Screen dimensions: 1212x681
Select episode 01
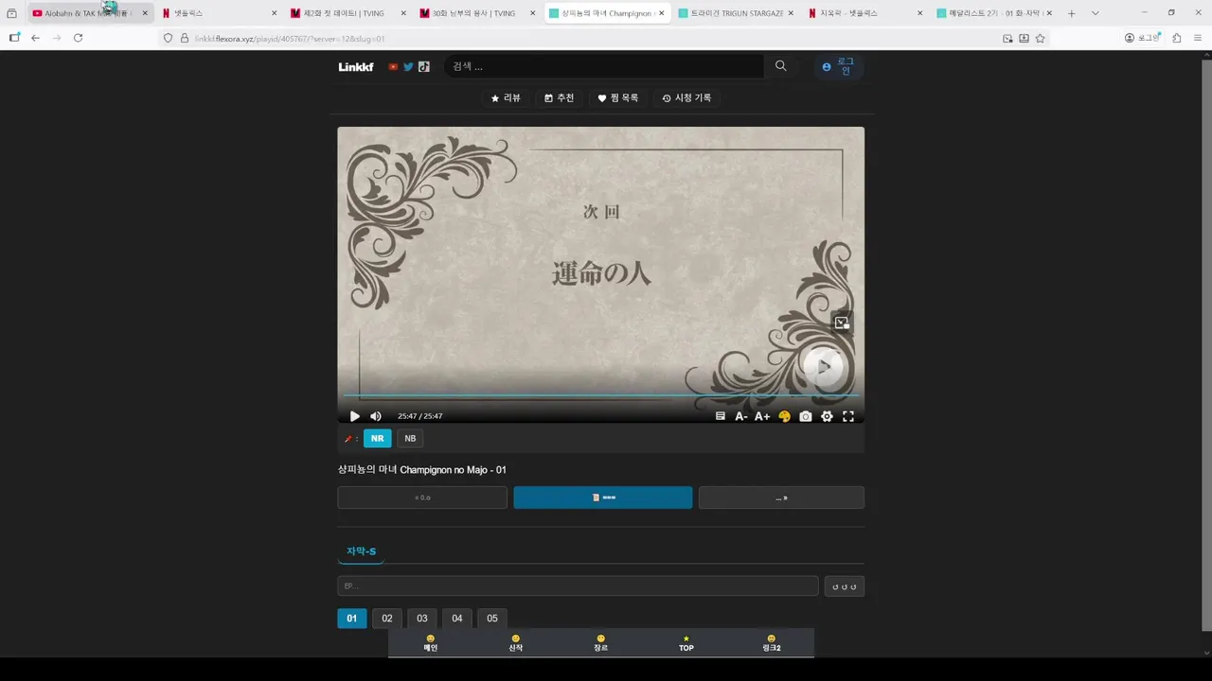coord(351,619)
